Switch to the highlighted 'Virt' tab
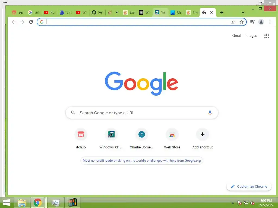This screenshot has width=278, height=208. [160, 12]
